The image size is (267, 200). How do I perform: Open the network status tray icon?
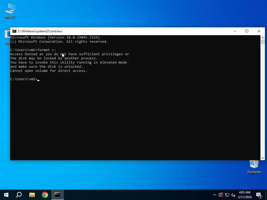[227, 195]
